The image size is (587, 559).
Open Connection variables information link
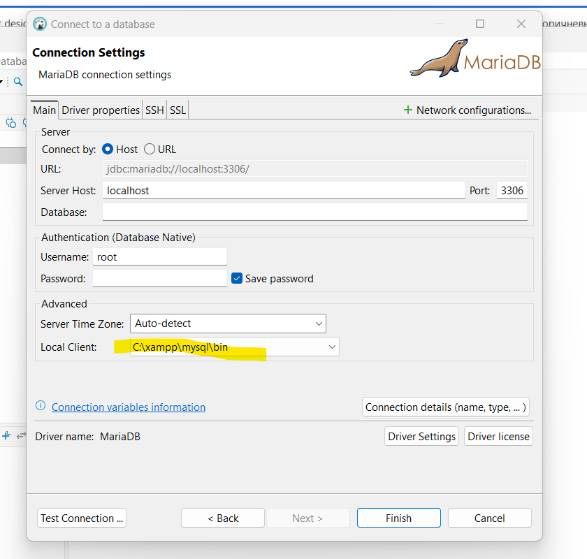129,407
